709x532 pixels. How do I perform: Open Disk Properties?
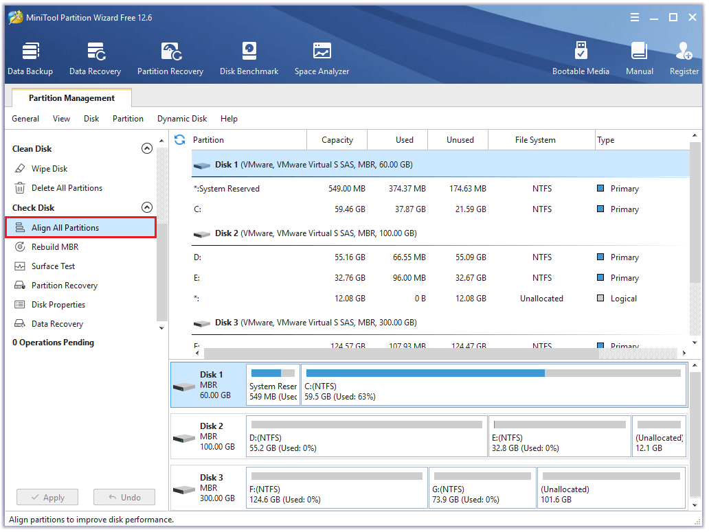[58, 305]
